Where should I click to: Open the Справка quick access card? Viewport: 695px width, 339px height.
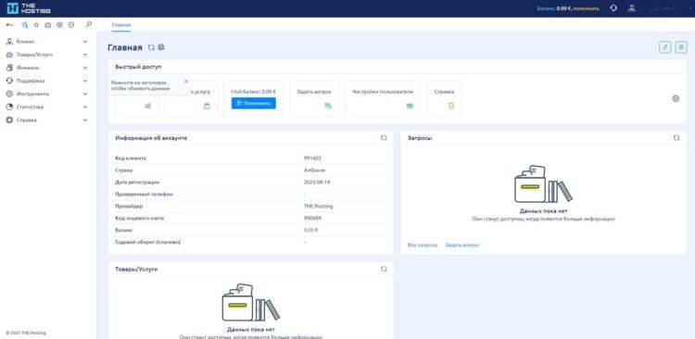(x=444, y=99)
